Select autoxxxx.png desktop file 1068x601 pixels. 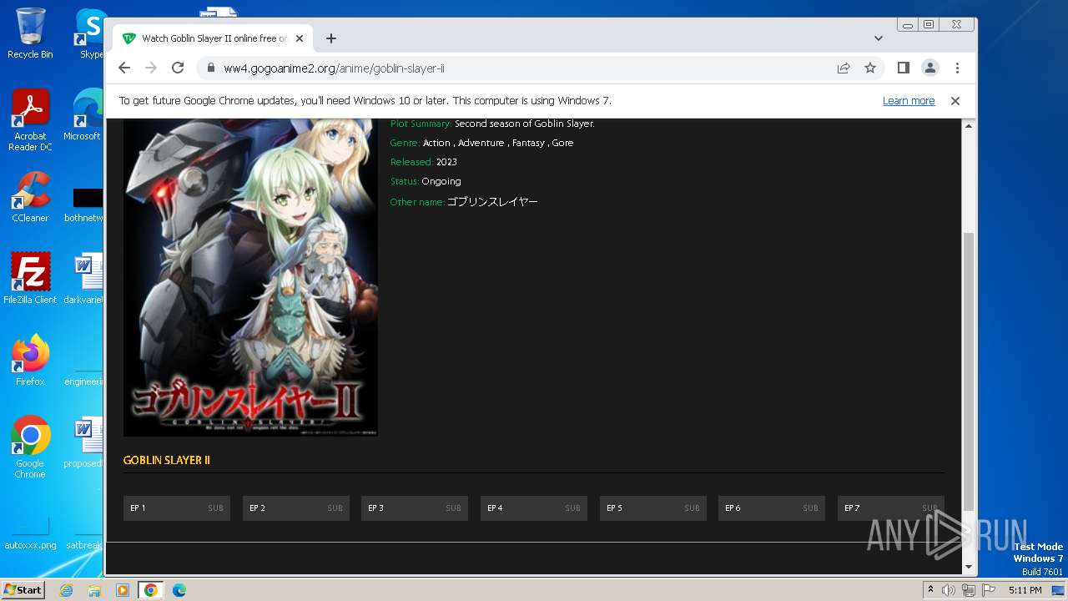click(x=30, y=534)
